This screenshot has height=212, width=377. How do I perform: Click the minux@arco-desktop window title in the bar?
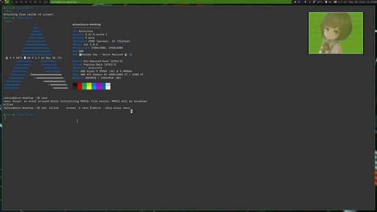(64, 2)
